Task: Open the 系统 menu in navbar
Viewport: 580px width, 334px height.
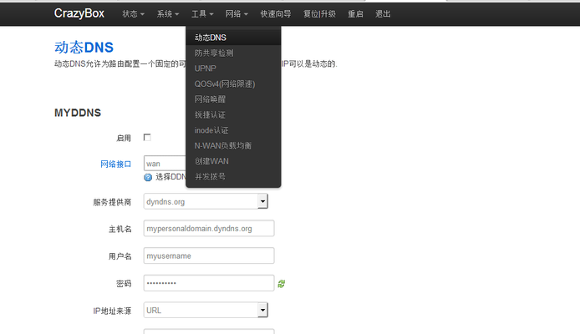Action: pos(168,14)
